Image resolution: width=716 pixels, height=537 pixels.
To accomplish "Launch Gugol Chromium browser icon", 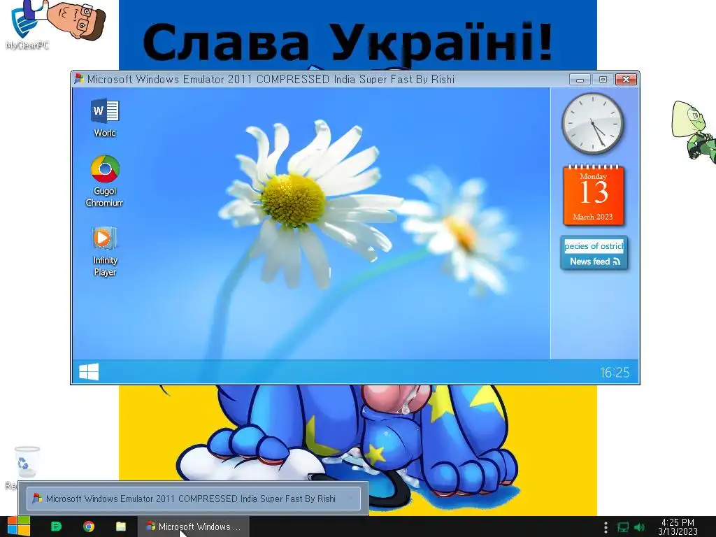I will [105, 181].
